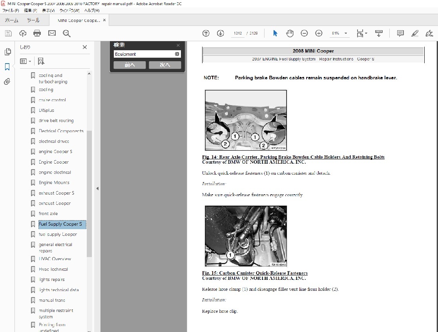The image size is (438, 332).
Task: Go to next page with down arrow
Action: 220,33
